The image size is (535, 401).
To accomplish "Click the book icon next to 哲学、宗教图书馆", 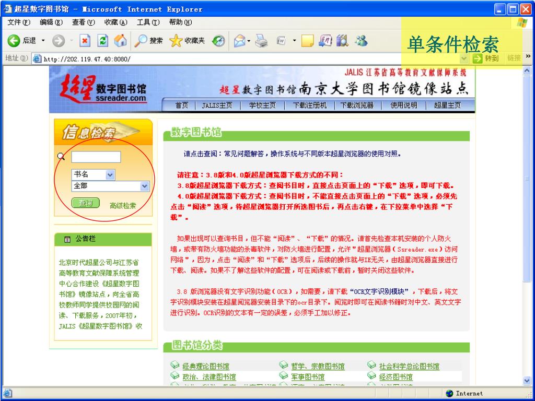I will tap(284, 365).
